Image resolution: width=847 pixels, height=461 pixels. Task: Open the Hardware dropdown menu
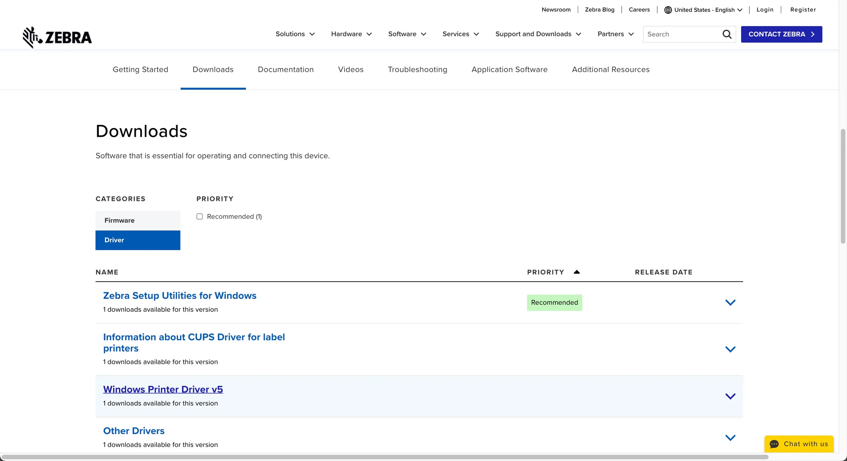tap(351, 34)
